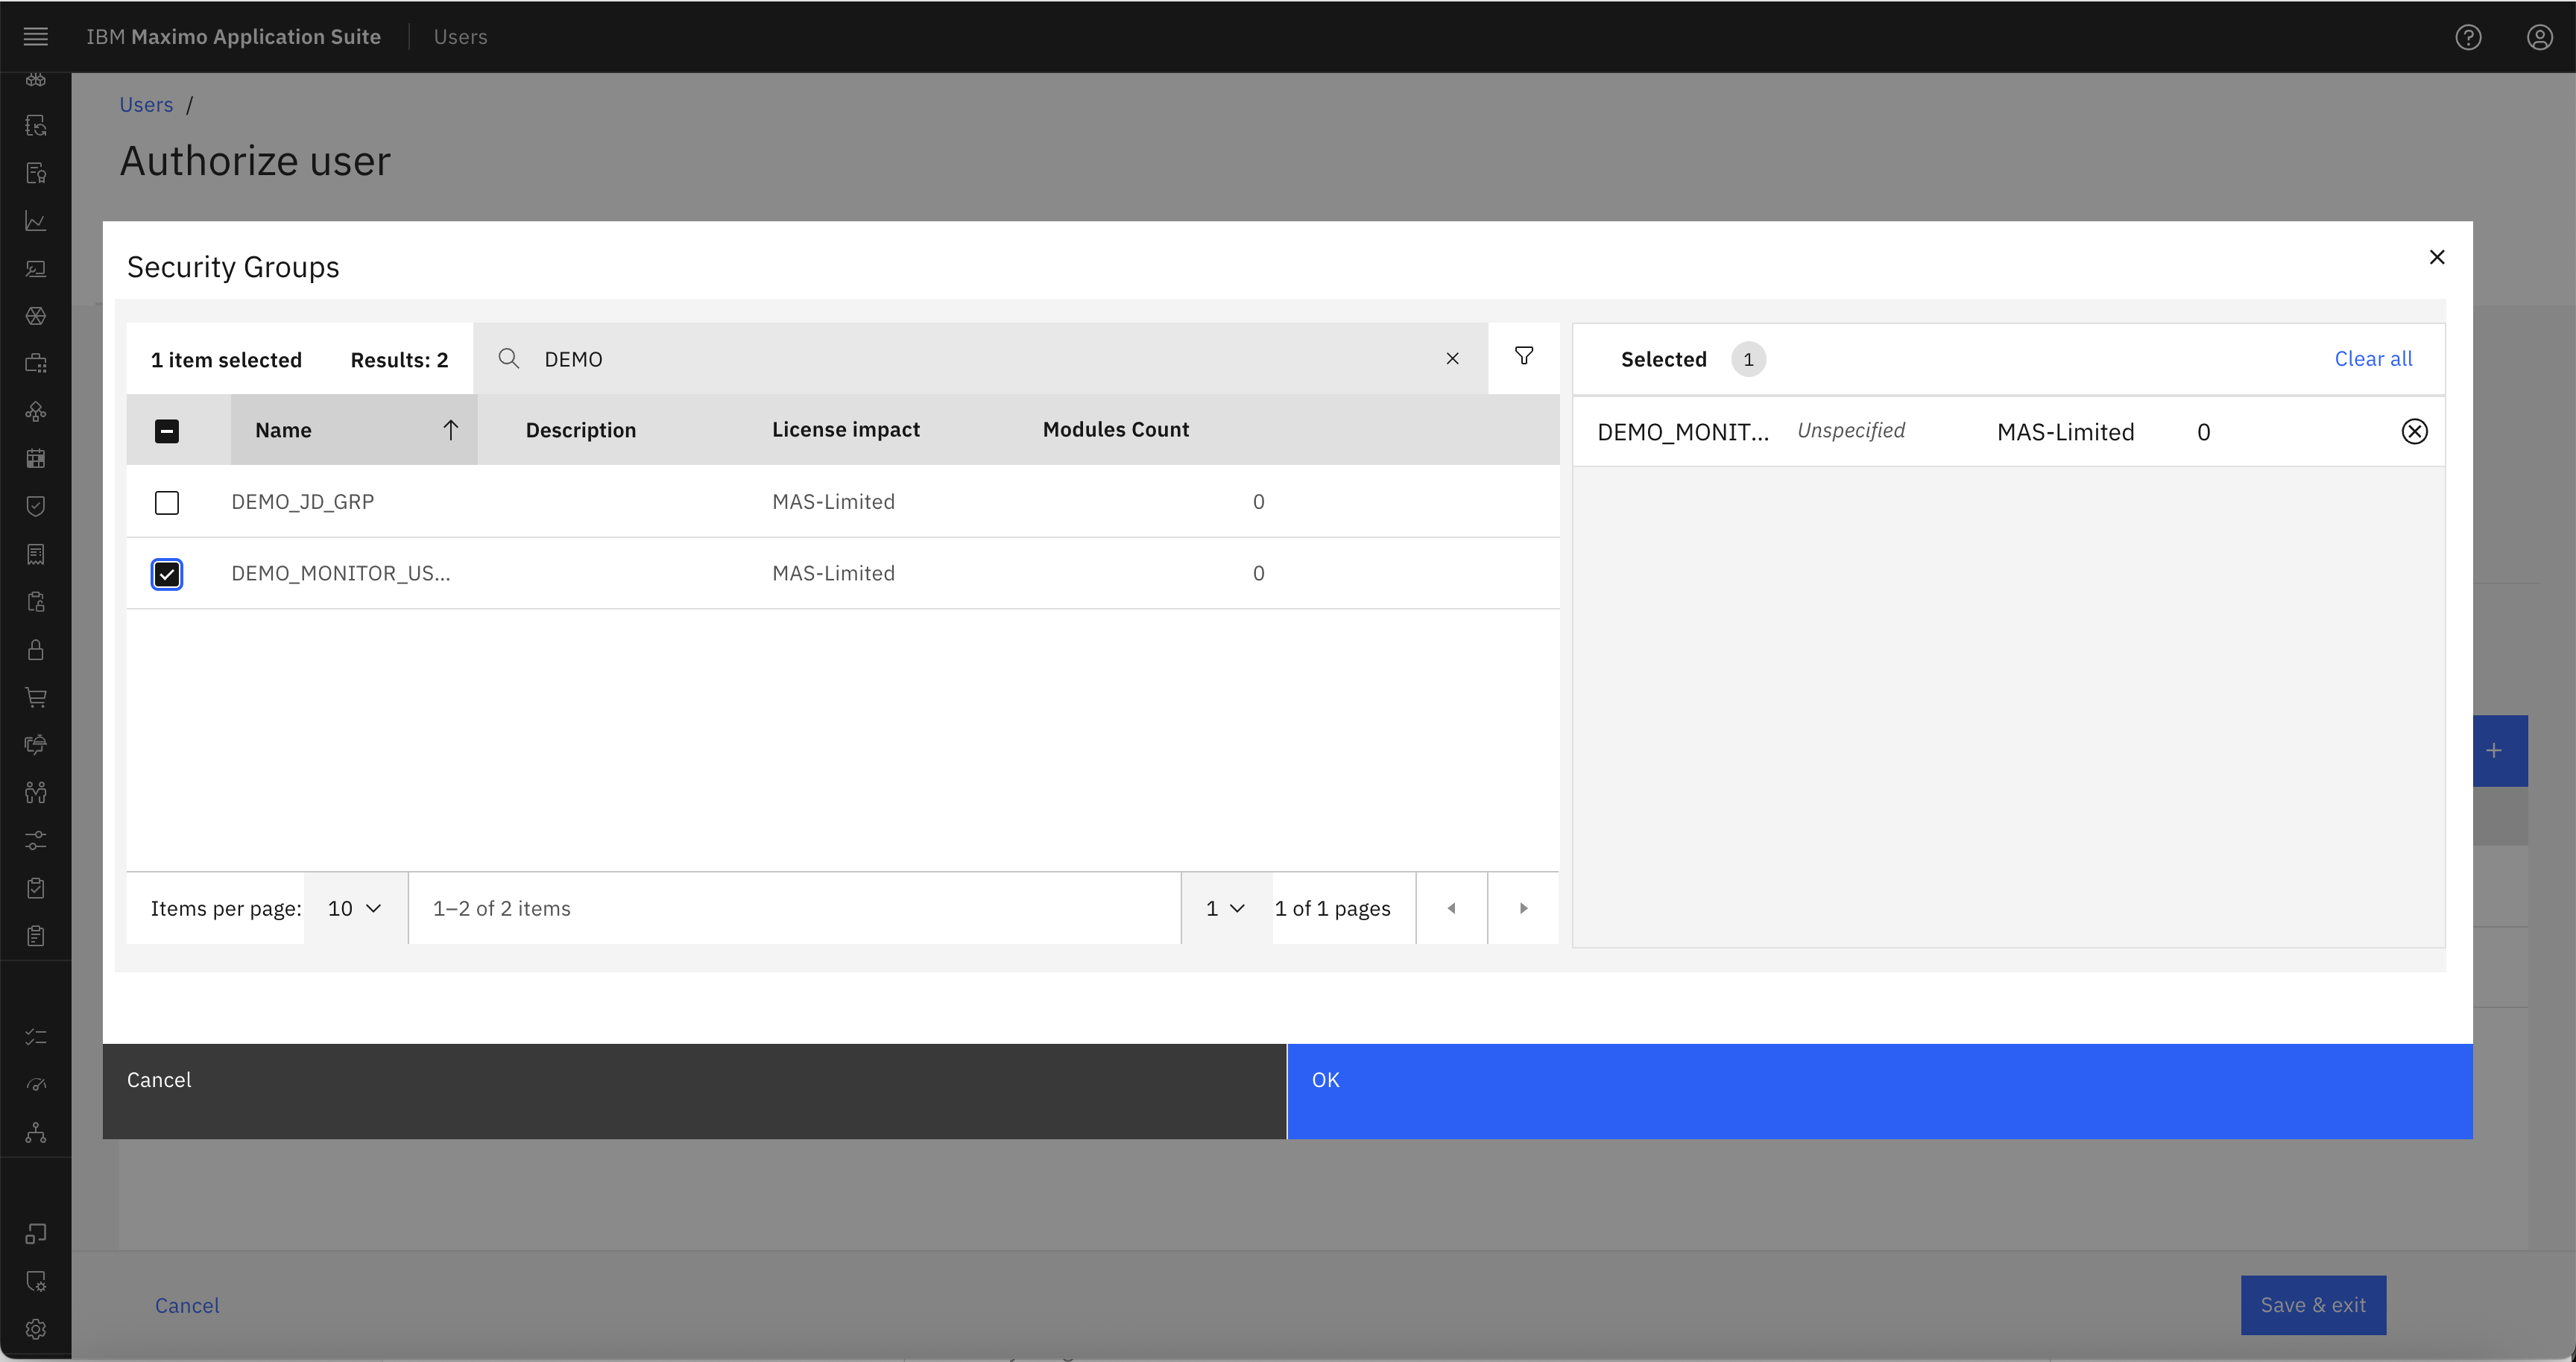Open the screen-search monitor sidebar icon

(36, 269)
